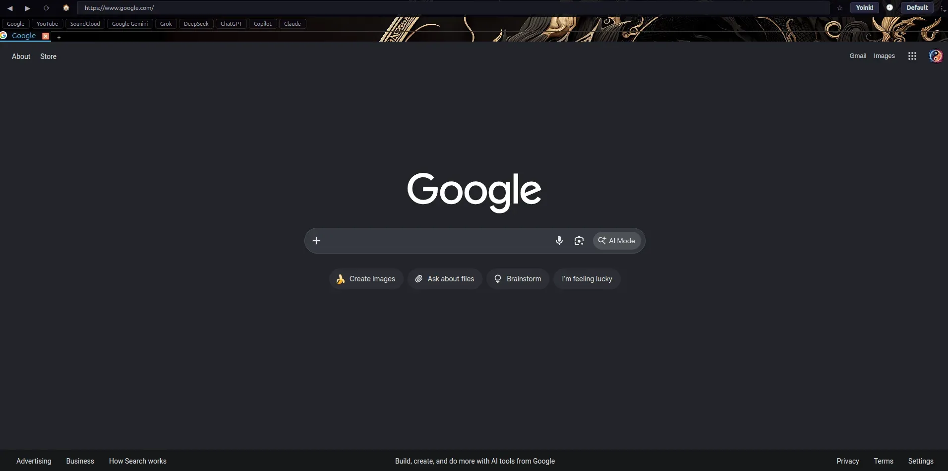Image resolution: width=948 pixels, height=471 pixels.
Task: Reload the page with the refresh icon
Action: coord(46,8)
